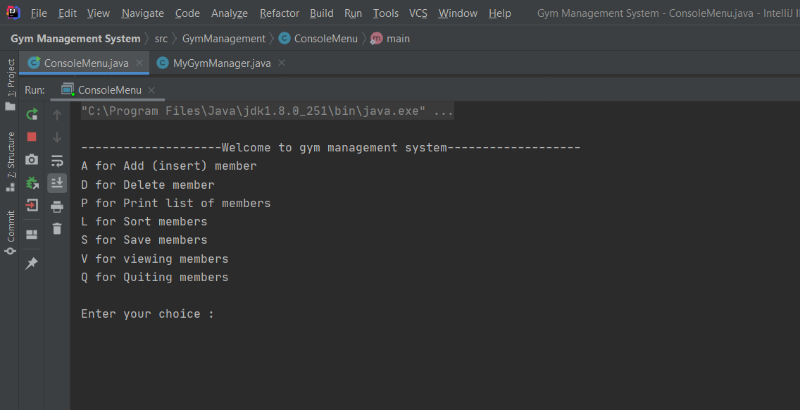This screenshot has height=410, width=800.
Task: Expand the Structure side panel
Action: tap(10, 161)
